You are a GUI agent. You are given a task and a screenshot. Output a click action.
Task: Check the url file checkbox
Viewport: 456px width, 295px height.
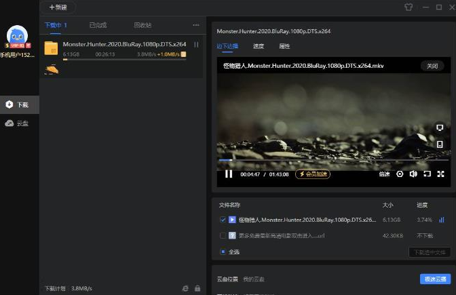pos(223,235)
